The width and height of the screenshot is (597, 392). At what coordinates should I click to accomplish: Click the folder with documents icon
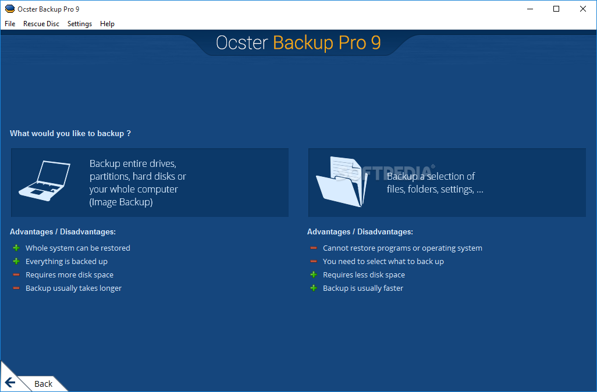click(x=342, y=182)
